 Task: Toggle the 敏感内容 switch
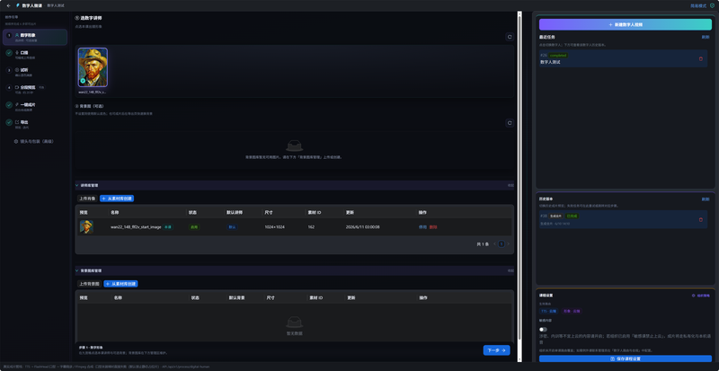(x=544, y=330)
